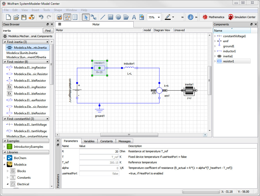Open the File menu
Viewport: 260px width, 196px height.
point(6,10)
